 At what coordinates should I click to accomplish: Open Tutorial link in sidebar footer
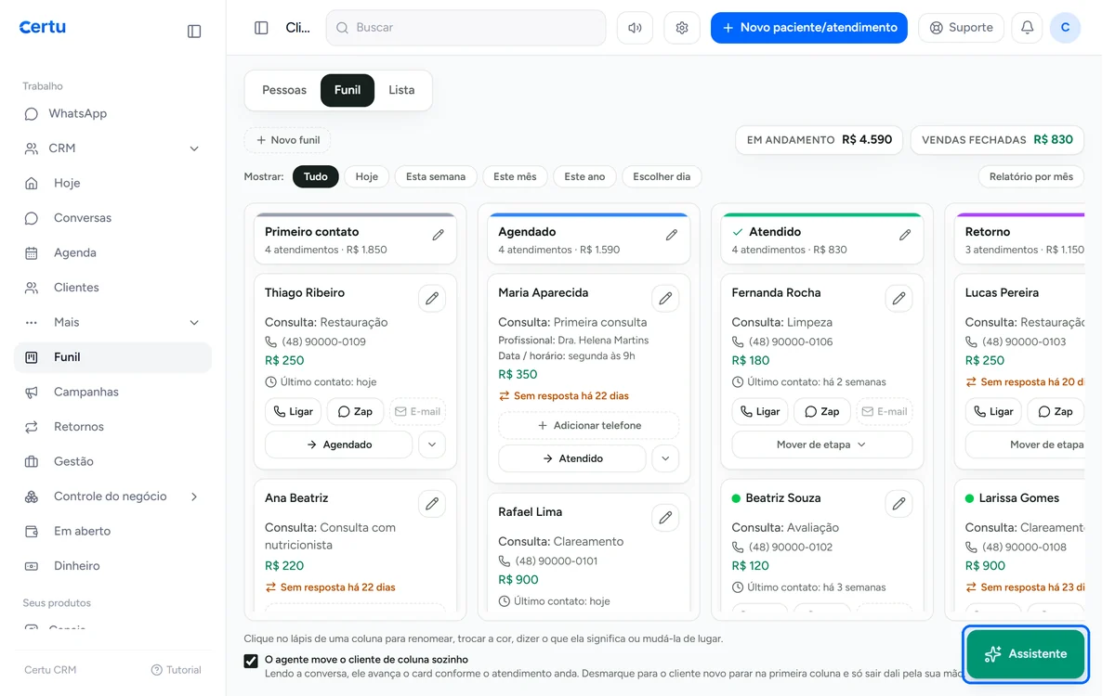[176, 670]
